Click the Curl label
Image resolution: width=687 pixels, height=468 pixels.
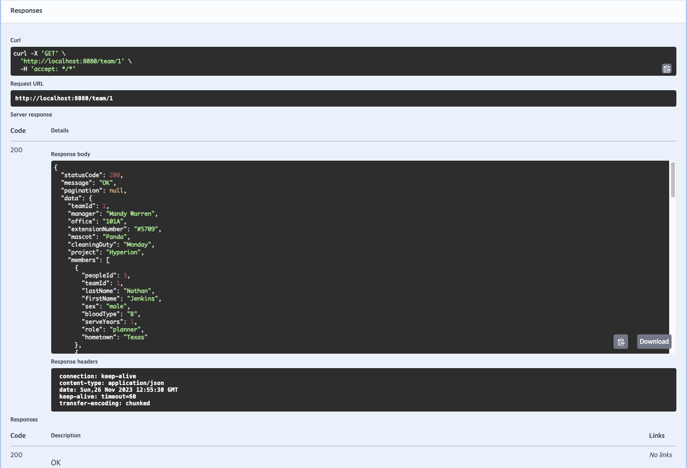[x=15, y=41]
